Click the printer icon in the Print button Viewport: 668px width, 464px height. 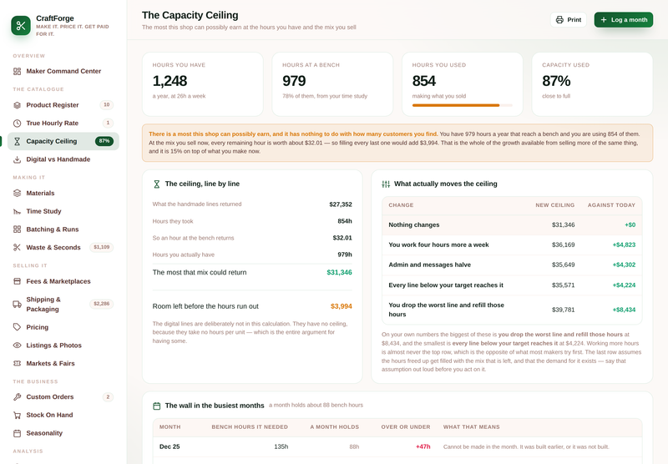(x=559, y=19)
